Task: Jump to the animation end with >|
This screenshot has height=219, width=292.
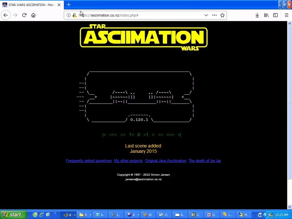Action: coord(179,135)
